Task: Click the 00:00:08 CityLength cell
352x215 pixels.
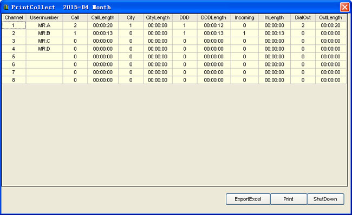Action: click(158, 25)
